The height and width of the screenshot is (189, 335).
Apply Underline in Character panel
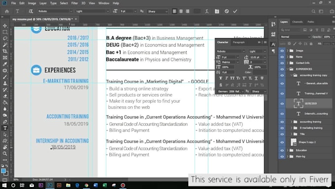[x=256, y=78]
